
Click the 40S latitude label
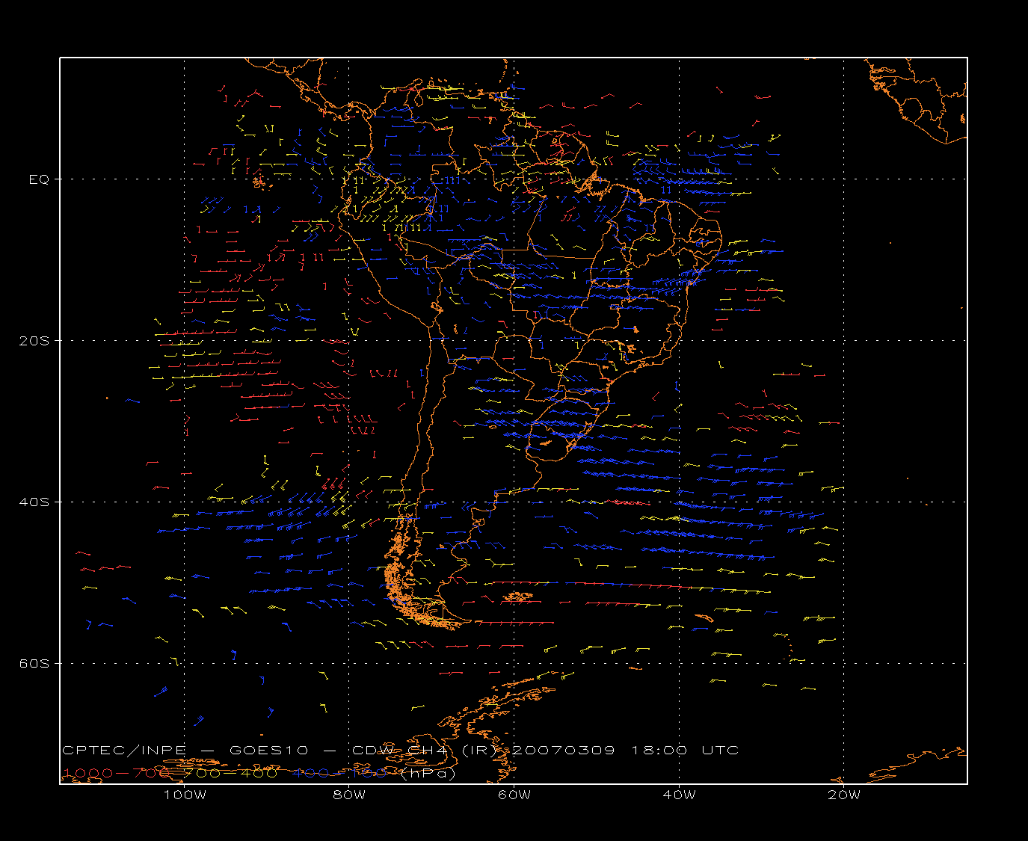coord(34,502)
